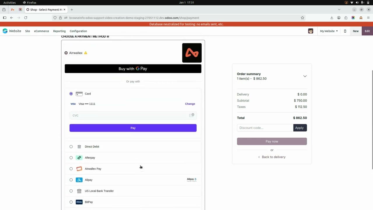Click the green Afterpay icon
The height and width of the screenshot is (210, 373).
click(79, 158)
